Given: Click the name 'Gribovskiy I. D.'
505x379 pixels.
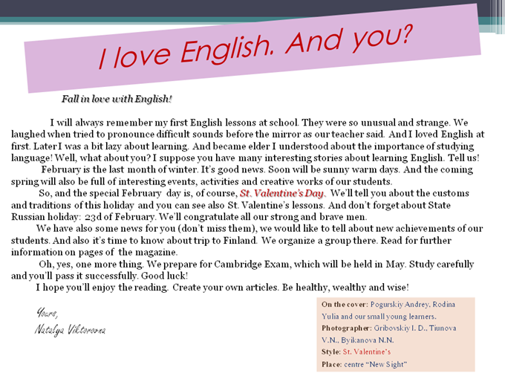Looking at the screenshot, I should point(400,328).
